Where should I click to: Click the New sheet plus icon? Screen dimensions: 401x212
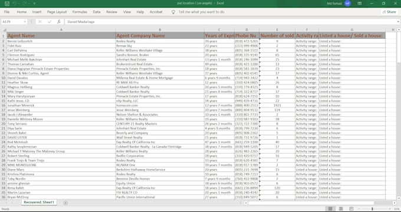point(65,203)
